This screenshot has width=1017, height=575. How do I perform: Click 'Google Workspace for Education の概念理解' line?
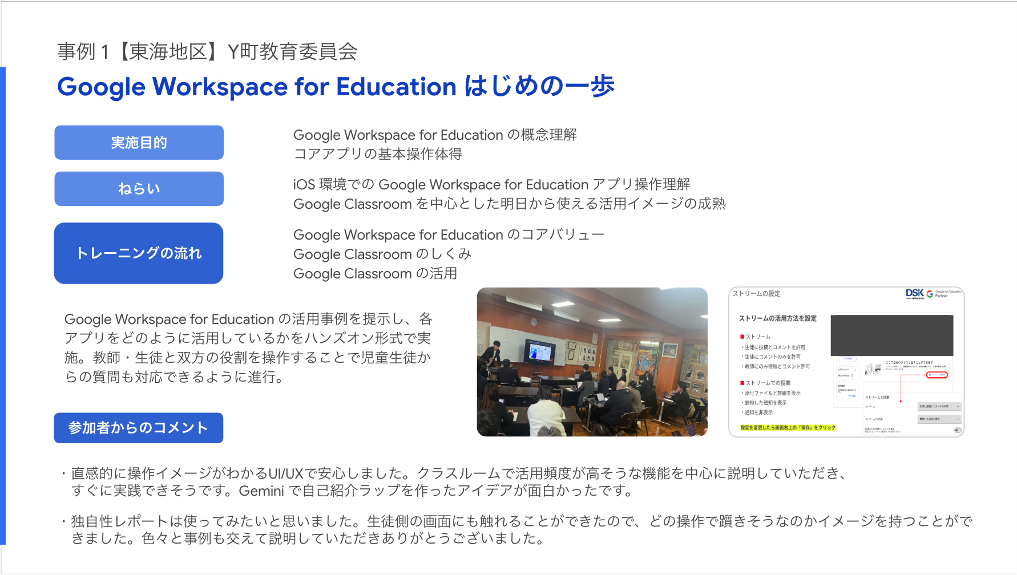tap(435, 135)
